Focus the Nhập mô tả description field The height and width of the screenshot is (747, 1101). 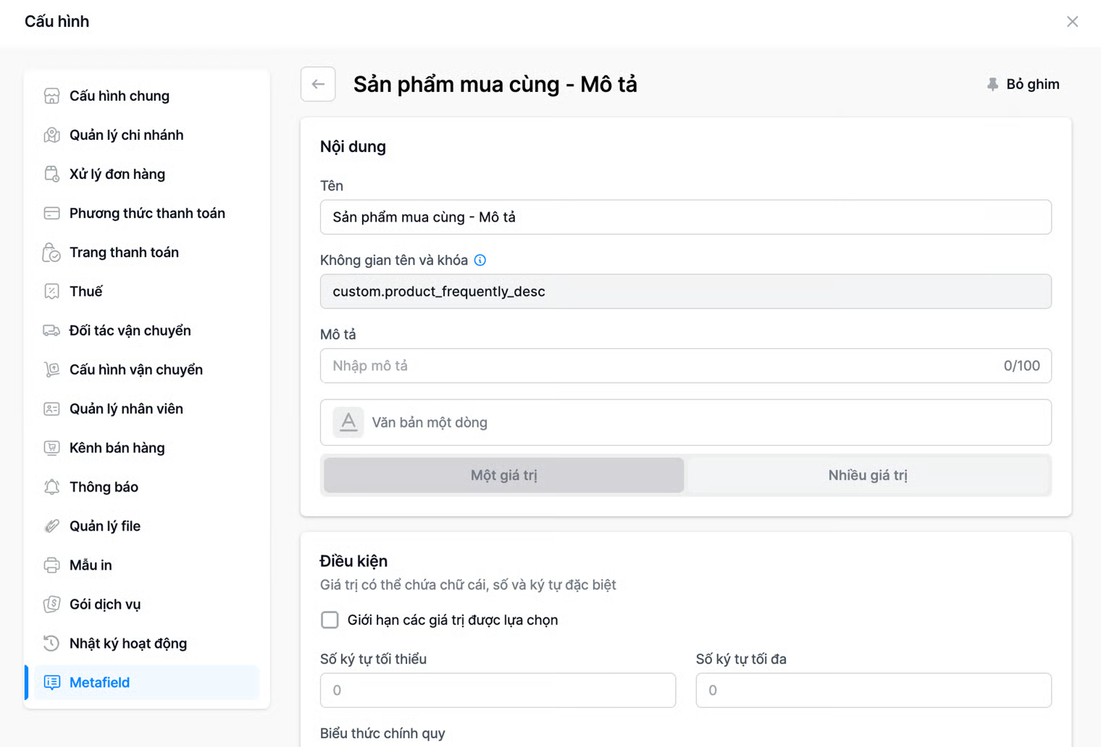[659, 366]
